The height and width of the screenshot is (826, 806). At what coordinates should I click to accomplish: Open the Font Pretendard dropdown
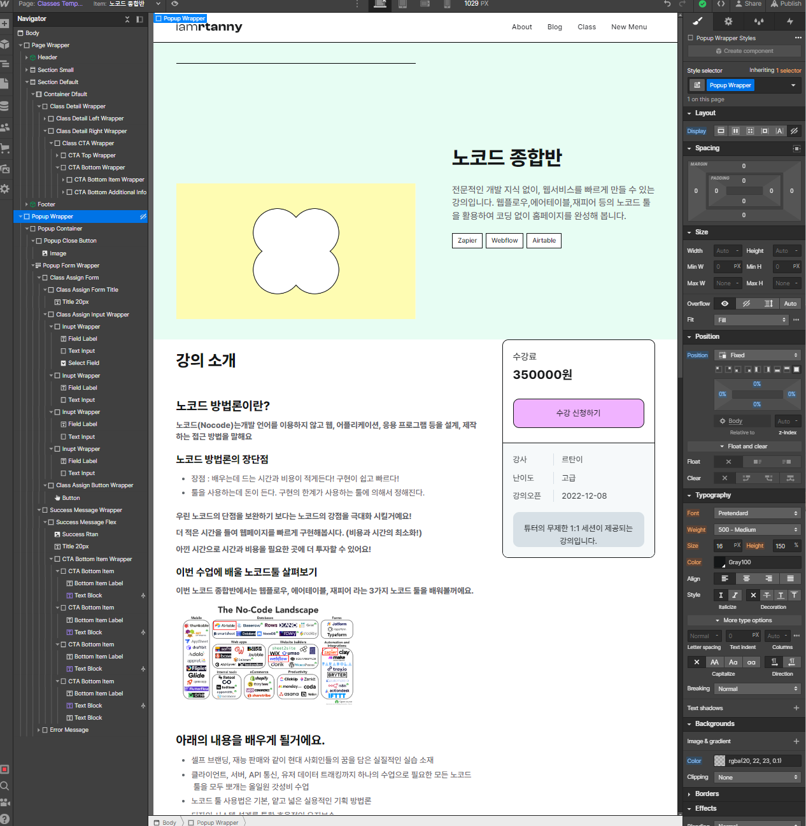pos(758,513)
